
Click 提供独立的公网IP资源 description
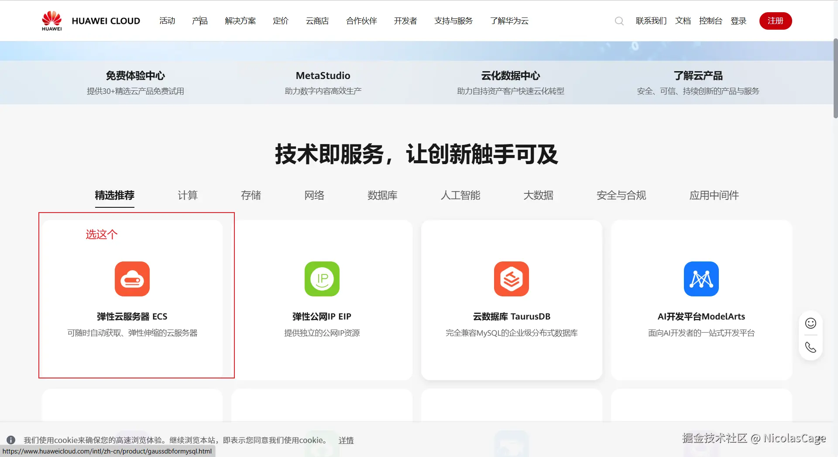[322, 333]
